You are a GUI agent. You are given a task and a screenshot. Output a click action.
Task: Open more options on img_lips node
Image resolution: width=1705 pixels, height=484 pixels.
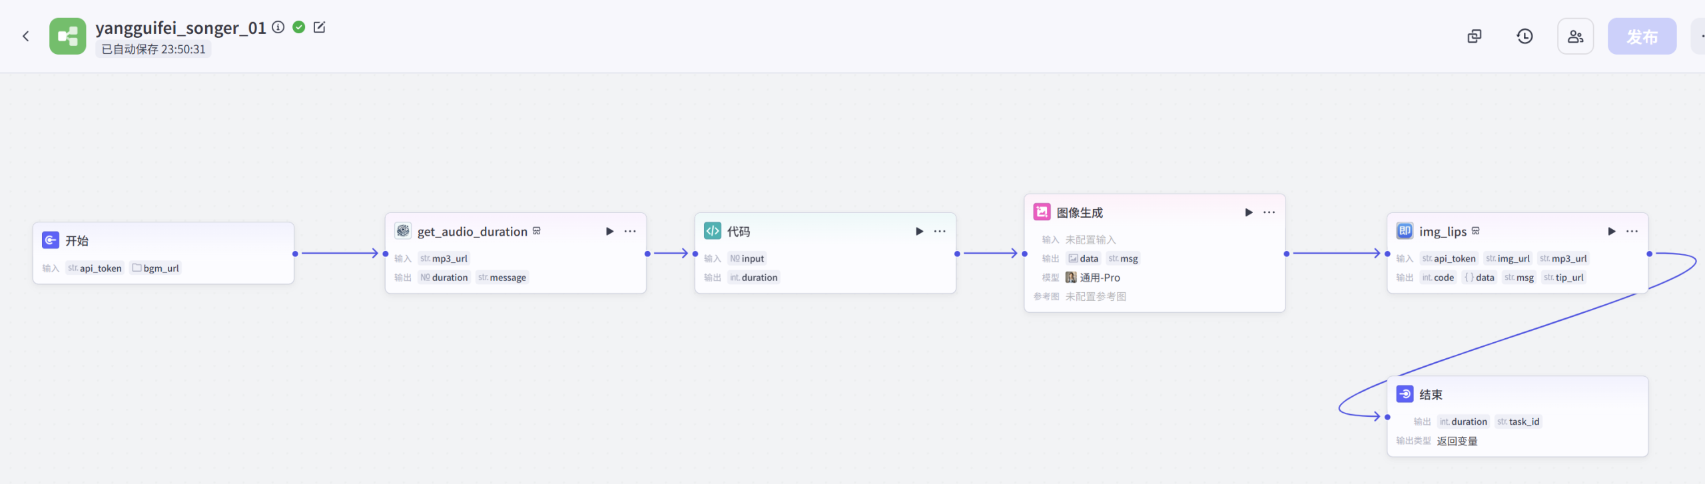click(x=1632, y=231)
